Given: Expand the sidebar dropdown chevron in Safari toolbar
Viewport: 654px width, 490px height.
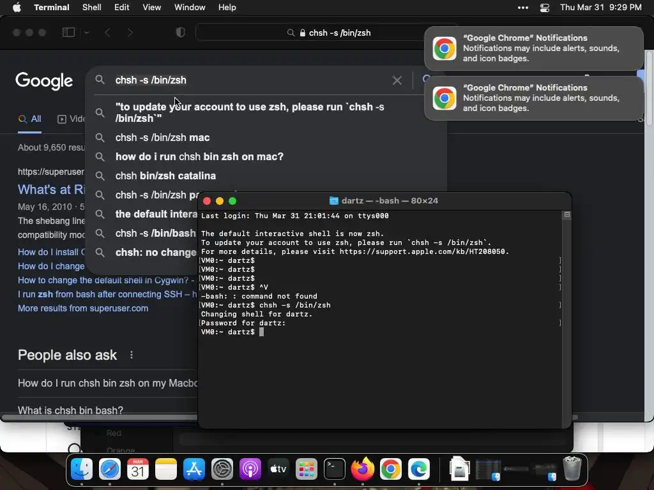Looking at the screenshot, I should [86, 33].
